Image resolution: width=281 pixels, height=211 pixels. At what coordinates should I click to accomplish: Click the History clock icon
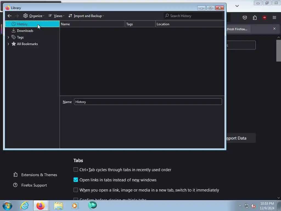coord(14,24)
